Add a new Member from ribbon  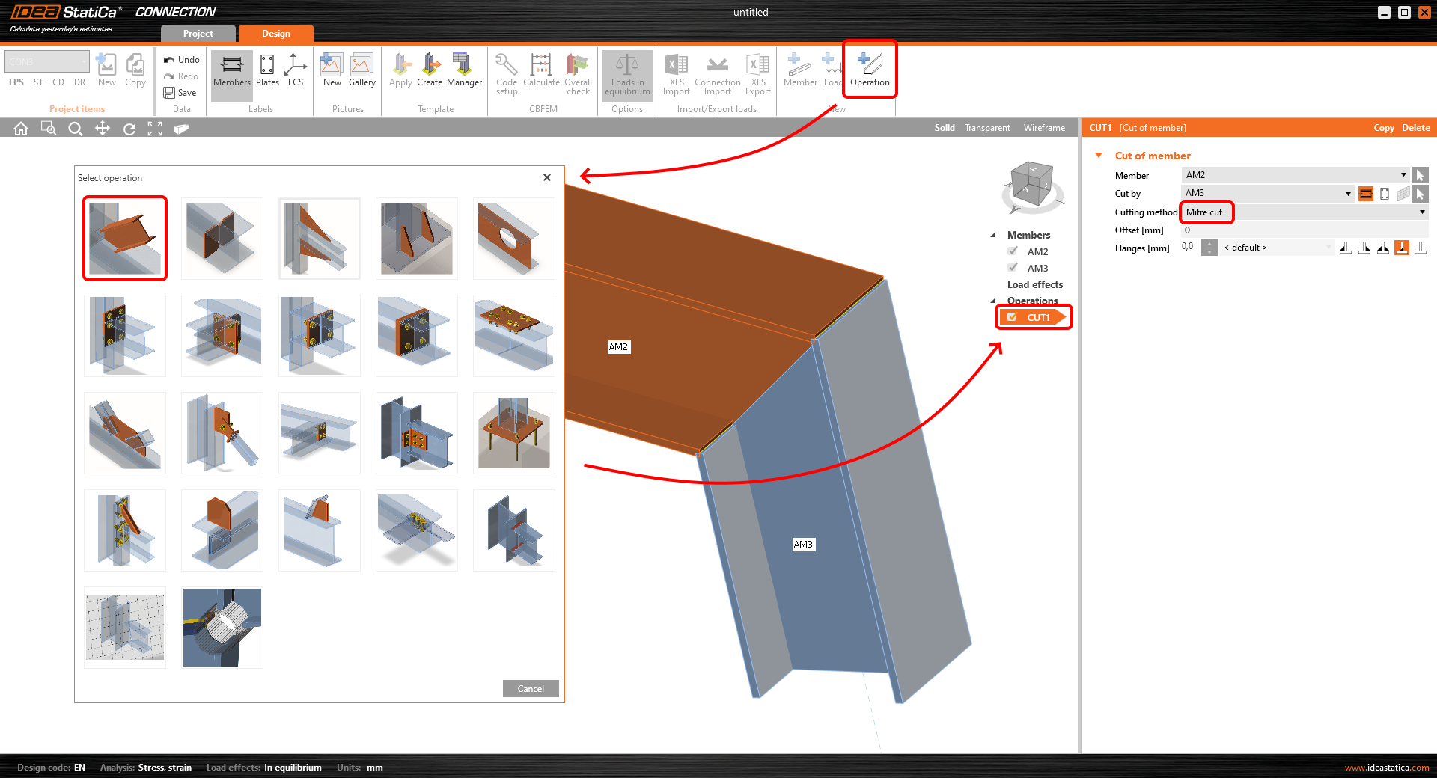point(800,70)
